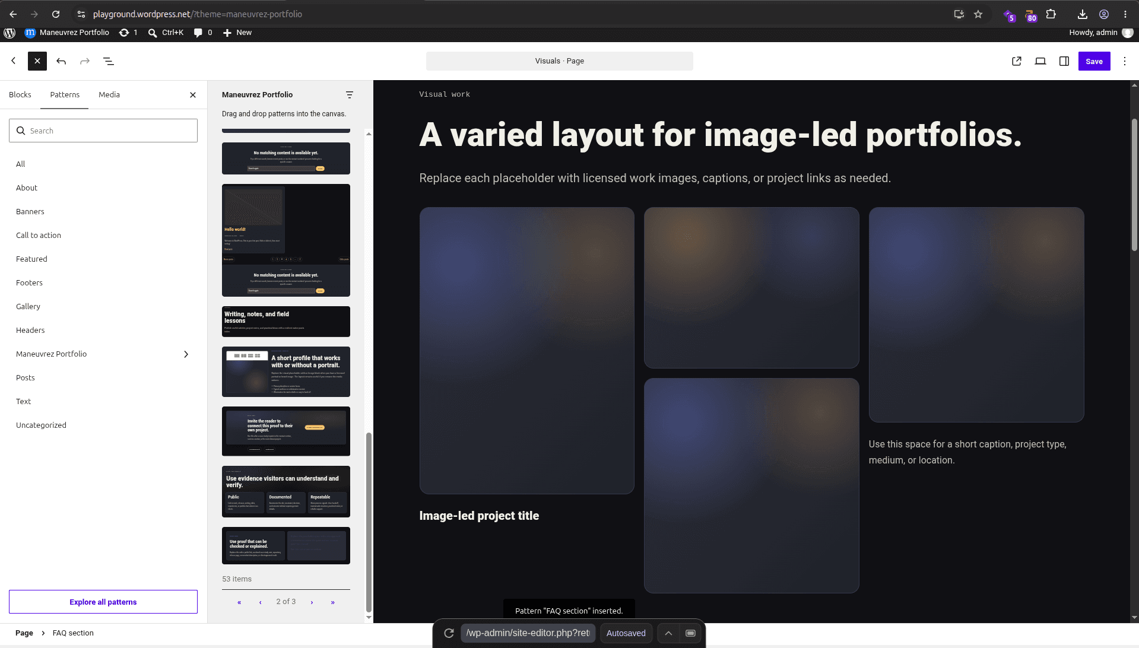Insert the 'short profile' pattern thumbnail
The width and height of the screenshot is (1139, 648).
pos(286,372)
